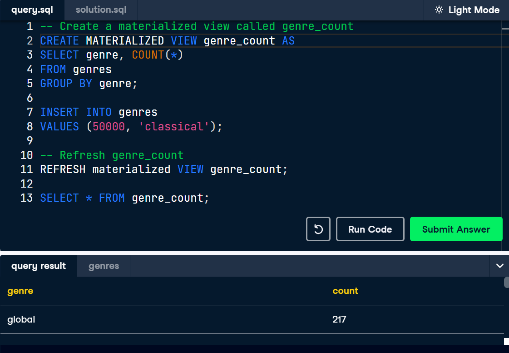This screenshot has width=509, height=353.
Task: Place cursor on CREATE MATERIALIZED VIEW line
Action: pos(167,40)
